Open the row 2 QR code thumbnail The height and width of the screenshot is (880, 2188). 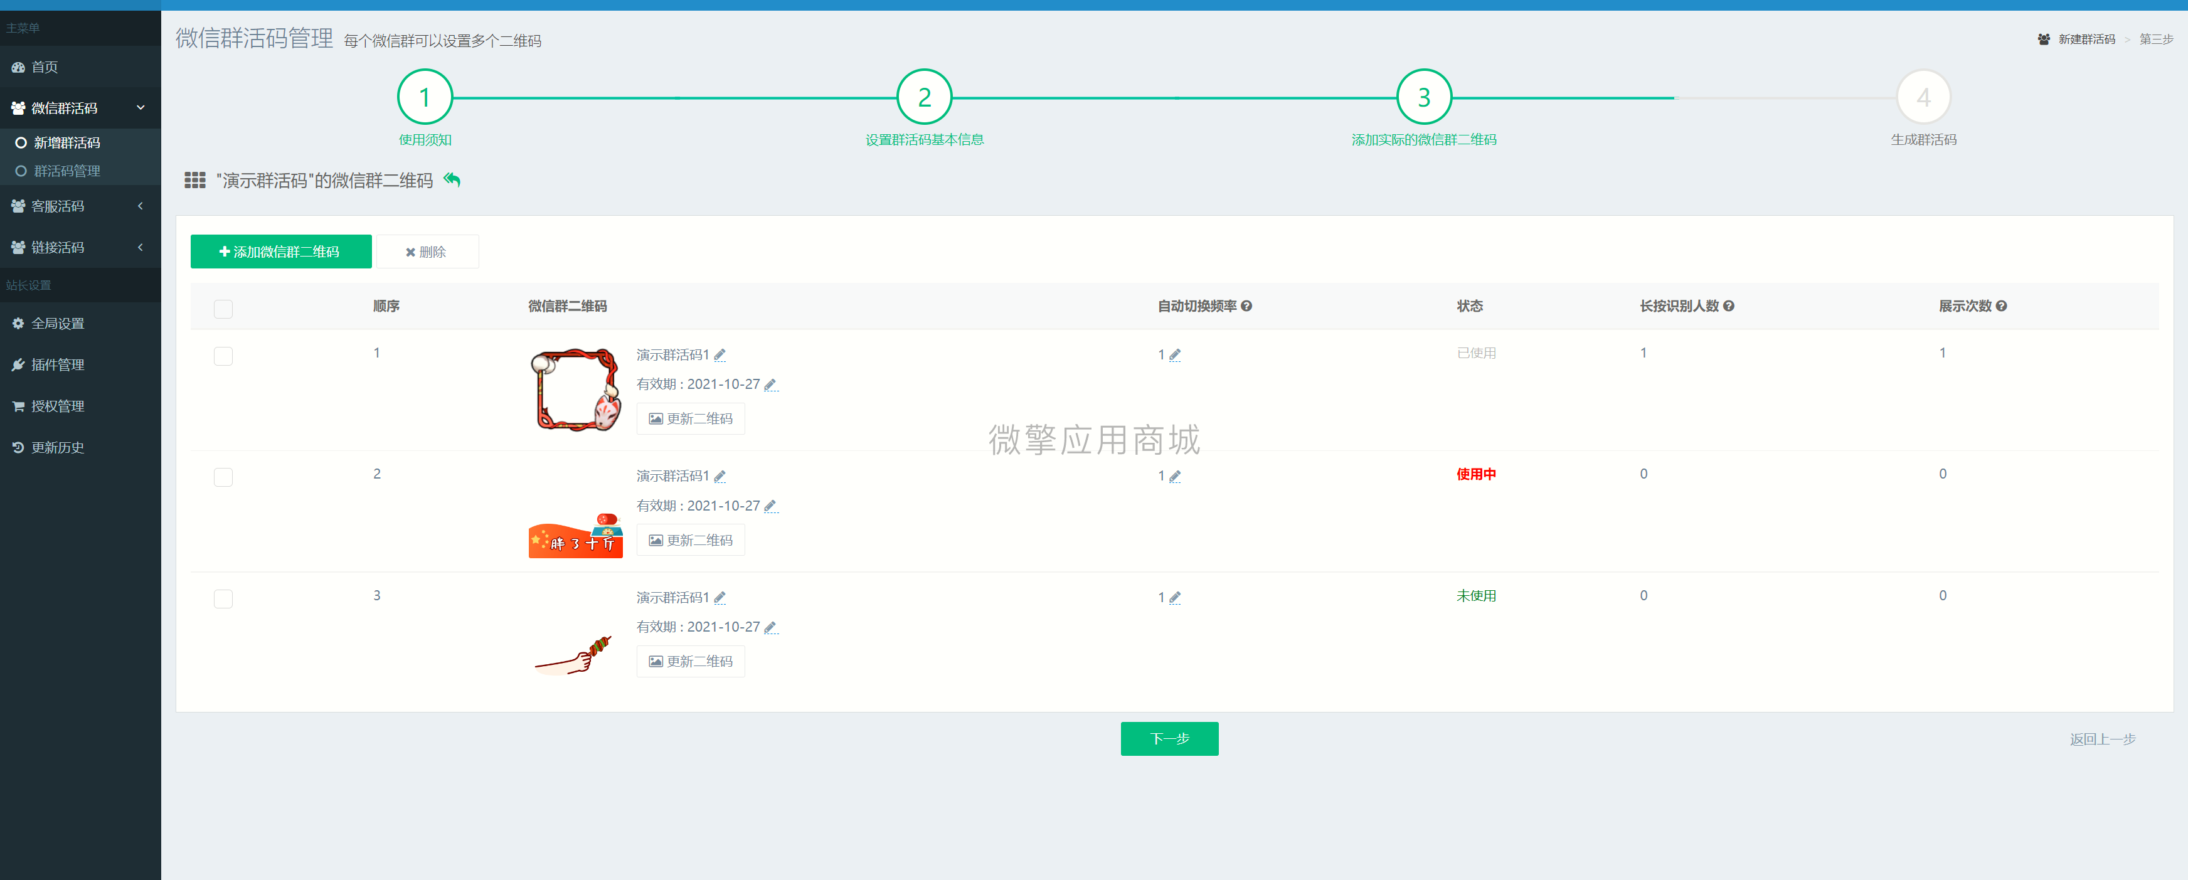[576, 535]
